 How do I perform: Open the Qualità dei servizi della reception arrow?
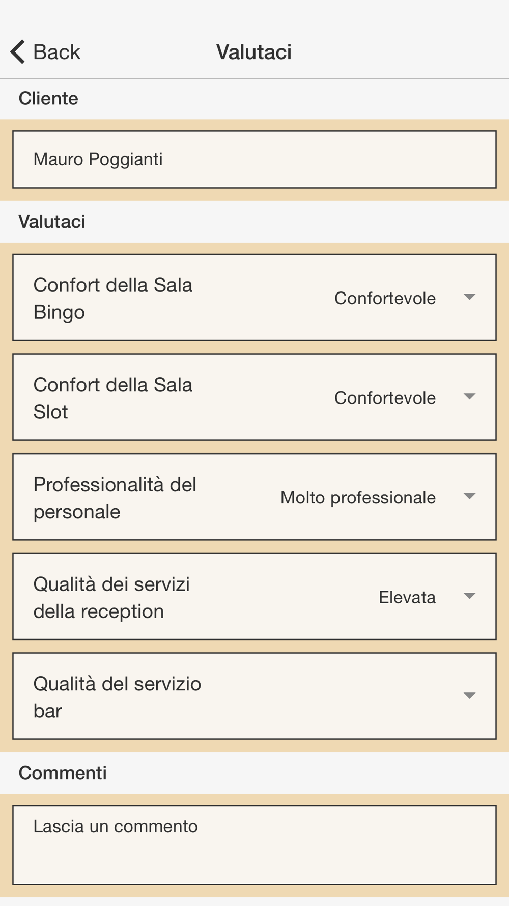pyautogui.click(x=469, y=596)
